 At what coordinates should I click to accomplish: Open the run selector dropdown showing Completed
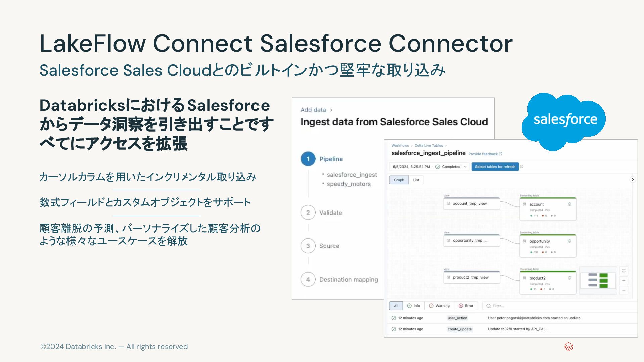coord(430,167)
